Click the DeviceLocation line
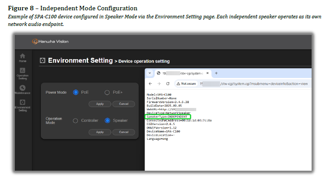This screenshot has width=330, height=181. 161,135
